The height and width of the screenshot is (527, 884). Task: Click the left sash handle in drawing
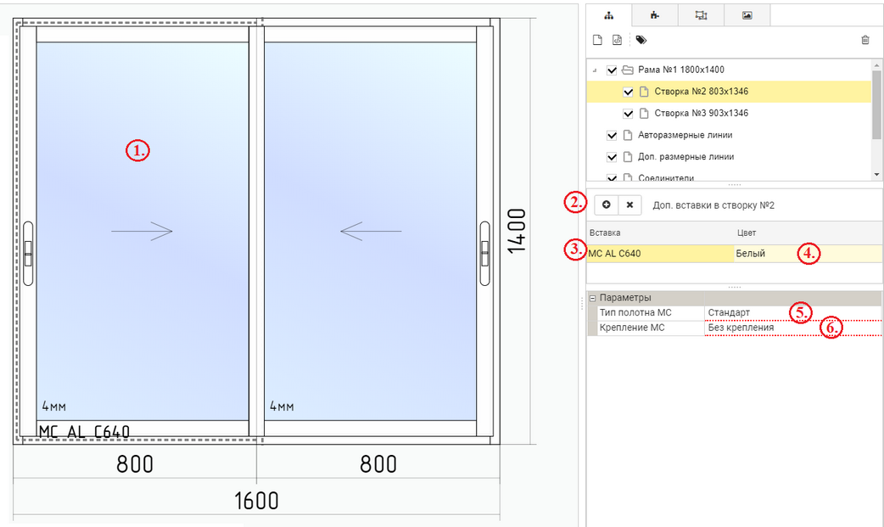pyautogui.click(x=28, y=254)
